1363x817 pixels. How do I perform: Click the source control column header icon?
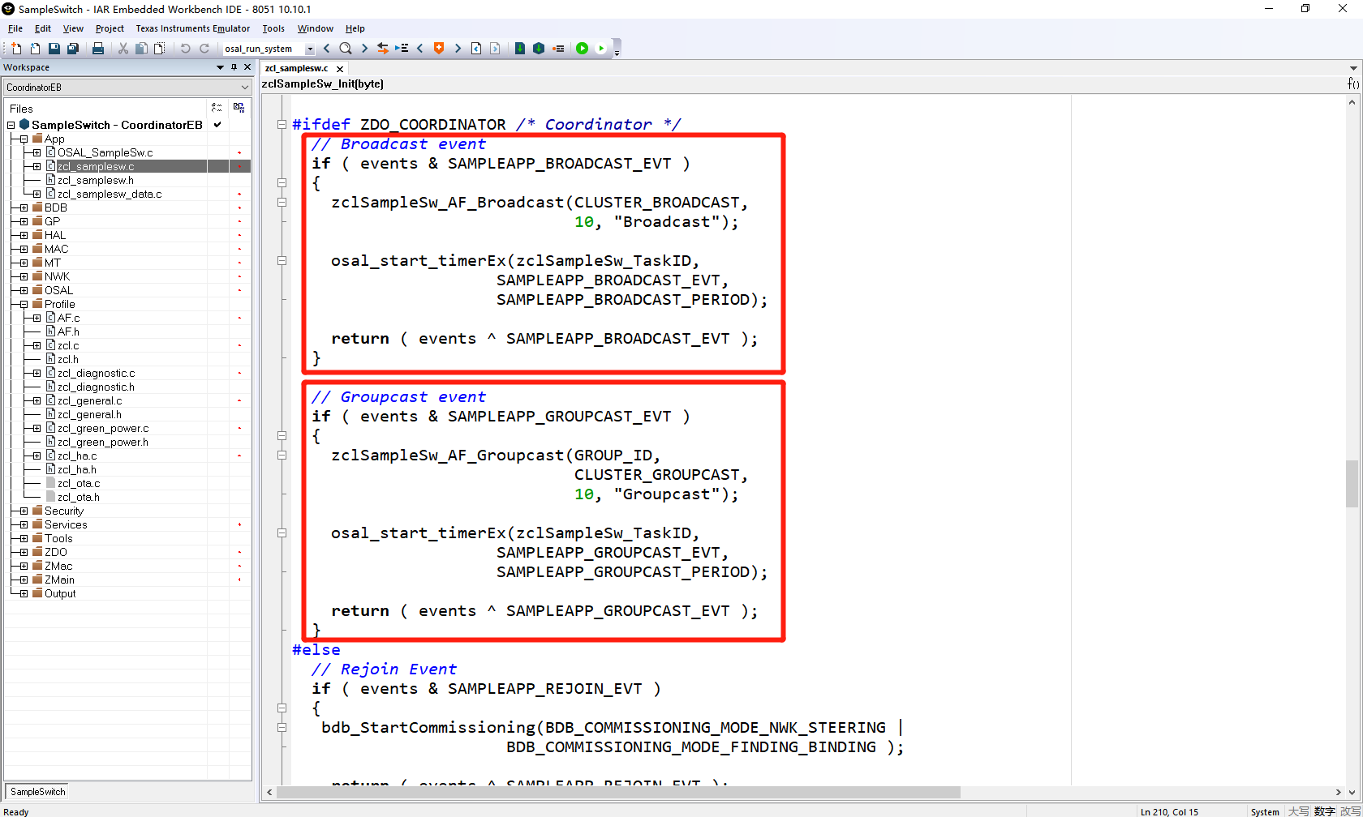(239, 108)
